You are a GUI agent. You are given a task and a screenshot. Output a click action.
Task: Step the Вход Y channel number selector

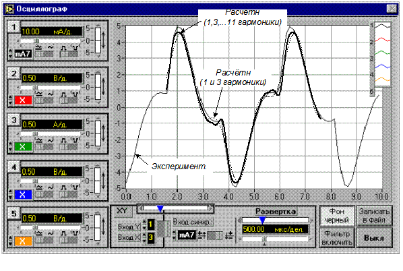[x=144, y=224]
